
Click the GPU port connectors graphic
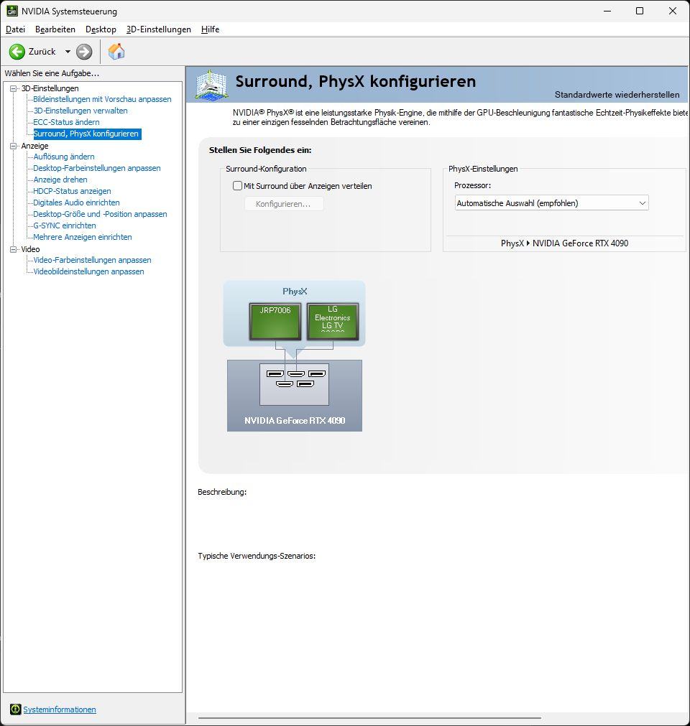click(295, 384)
